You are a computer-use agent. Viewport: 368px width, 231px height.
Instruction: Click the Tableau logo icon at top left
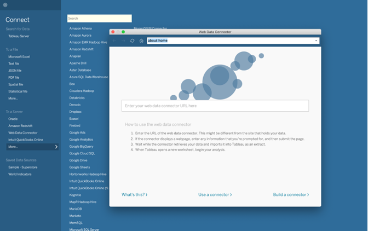5,5
